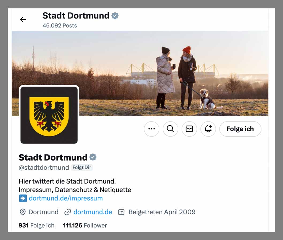
Task: Go back using the left arrow
Action: click(x=23, y=20)
